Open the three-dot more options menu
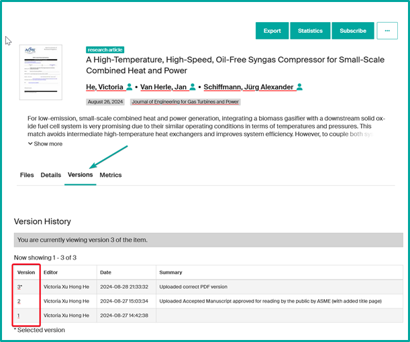This screenshot has height=342, width=410. pyautogui.click(x=387, y=31)
